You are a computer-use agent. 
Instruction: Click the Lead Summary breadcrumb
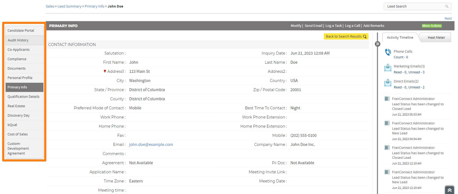point(69,6)
